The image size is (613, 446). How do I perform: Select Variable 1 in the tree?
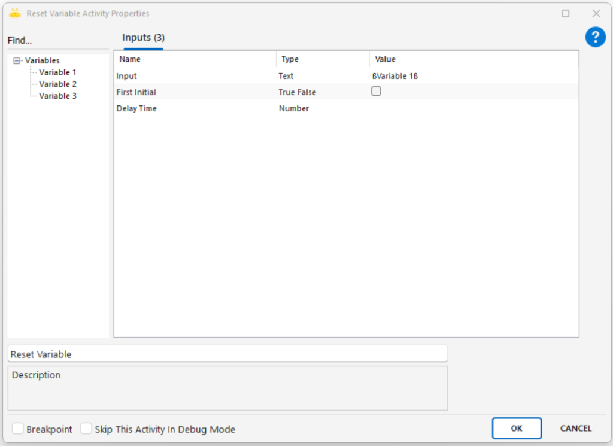tap(57, 72)
